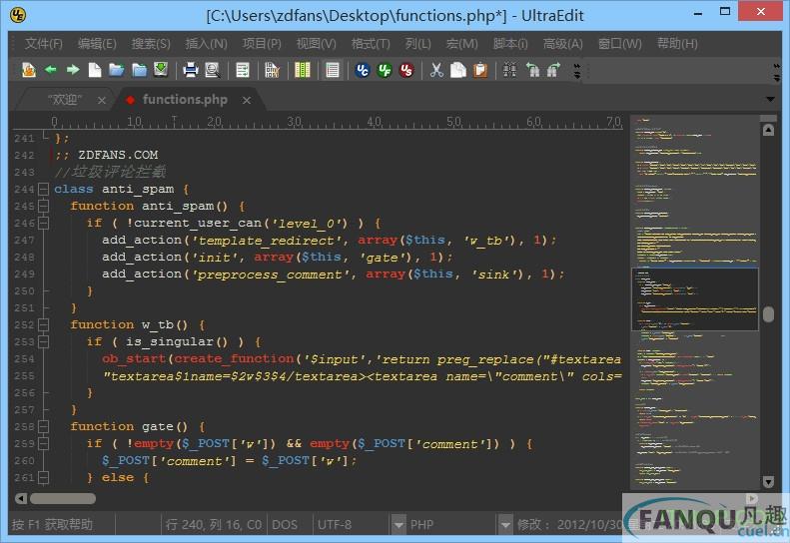
Task: Open the 高级(A) menu
Action: pyautogui.click(x=562, y=44)
